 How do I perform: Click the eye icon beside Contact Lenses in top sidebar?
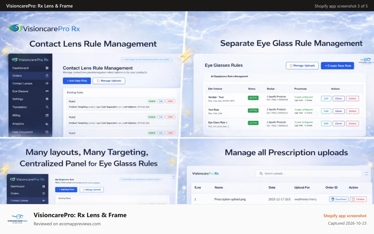pyautogui.click(x=47, y=84)
